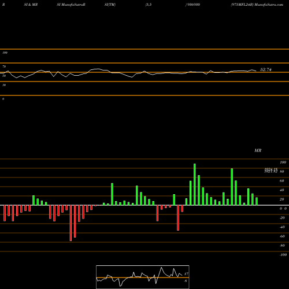Click the MR axis label -100

[283, 255]
